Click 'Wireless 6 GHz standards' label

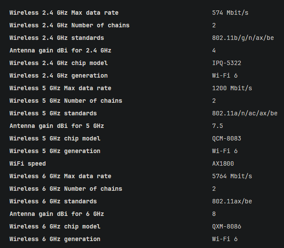pyautogui.click(x=53, y=202)
